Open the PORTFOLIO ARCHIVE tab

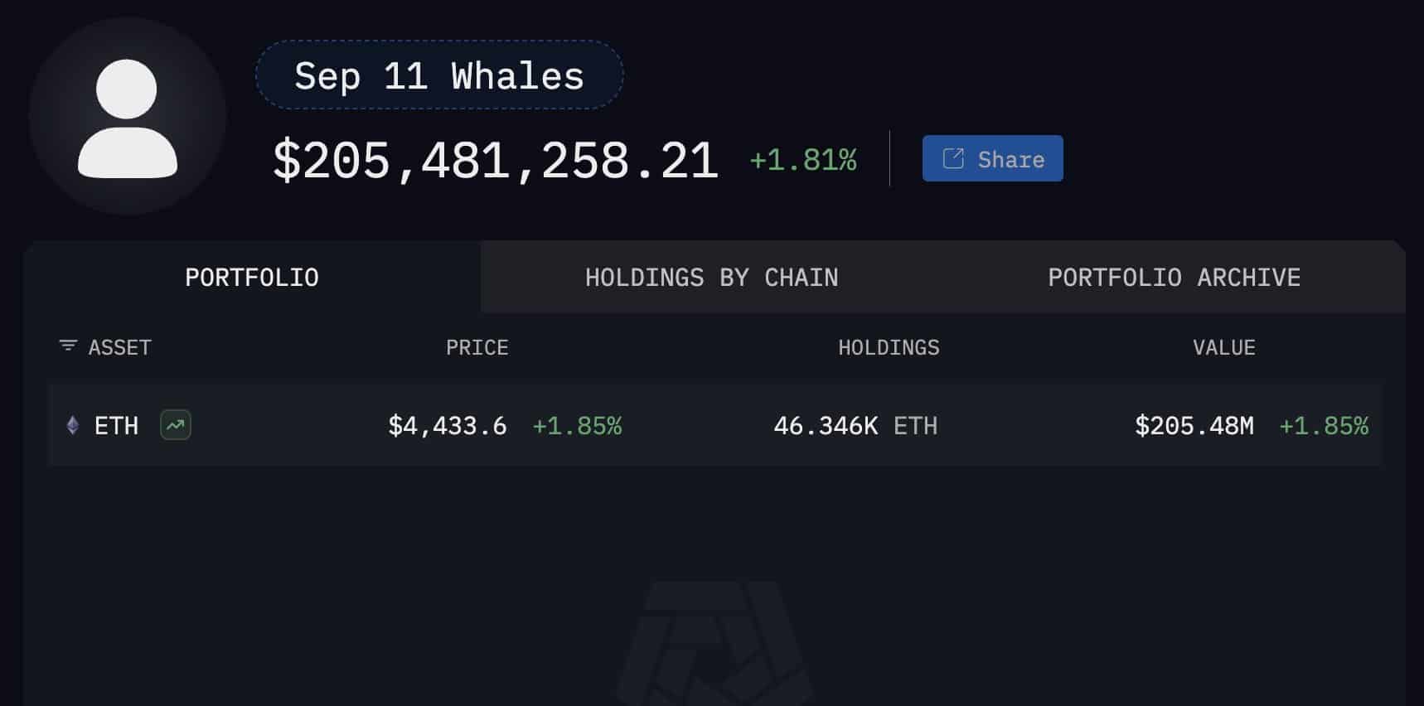1175,278
